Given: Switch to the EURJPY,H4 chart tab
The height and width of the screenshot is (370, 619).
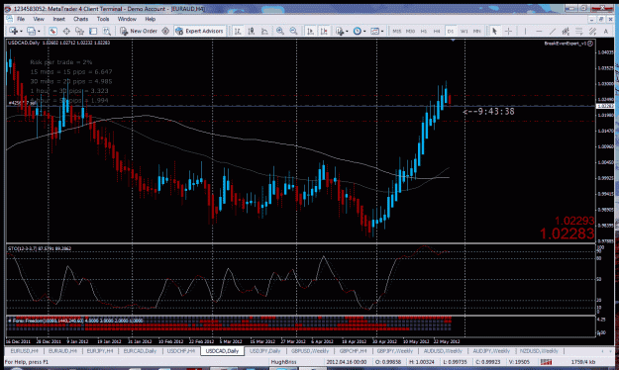Looking at the screenshot, I should pos(100,350).
